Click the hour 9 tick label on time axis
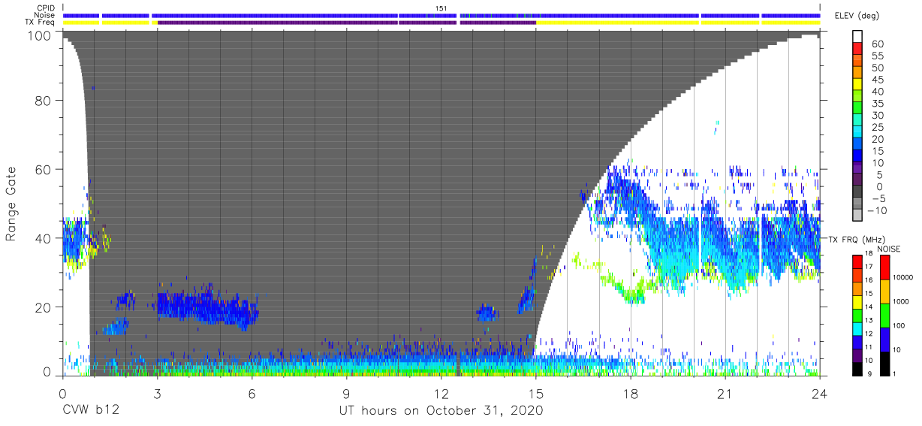Viewport: 922px width, 426px height. 346,394
